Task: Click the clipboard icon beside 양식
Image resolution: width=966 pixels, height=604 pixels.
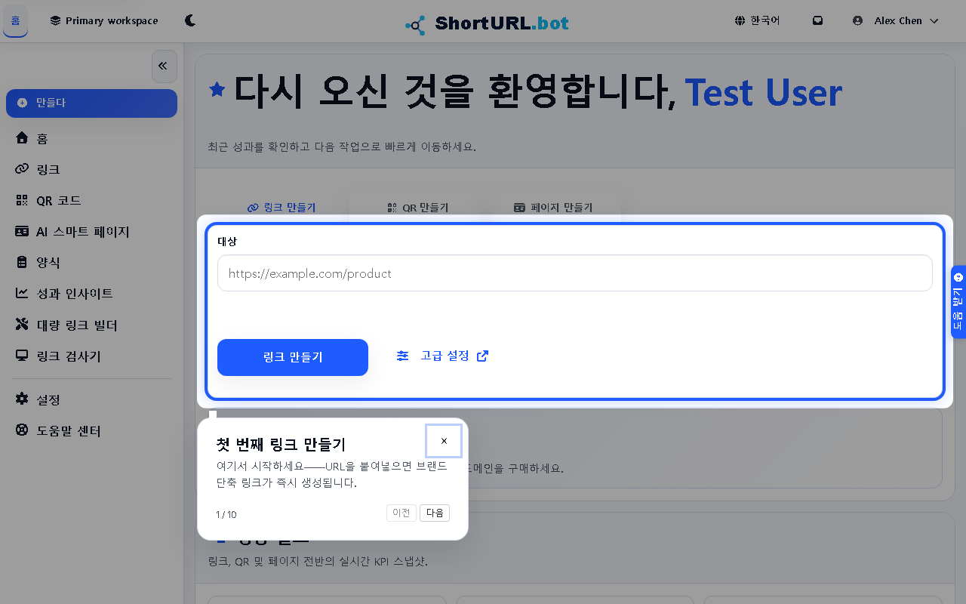Action: (x=22, y=263)
